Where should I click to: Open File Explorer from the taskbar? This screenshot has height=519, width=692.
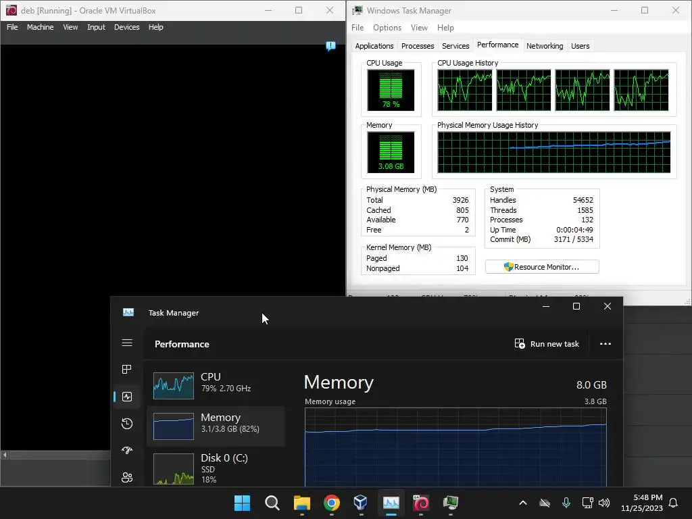pos(302,503)
